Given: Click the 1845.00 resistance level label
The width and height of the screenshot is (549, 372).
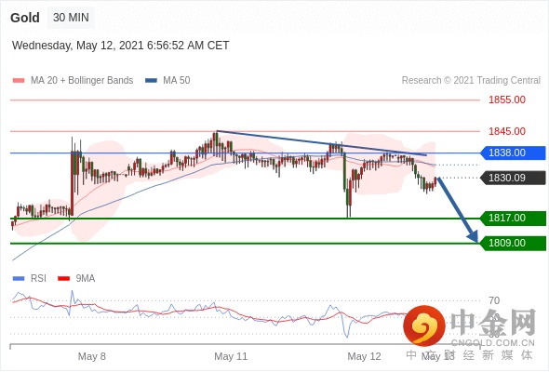Looking at the screenshot, I should (507, 131).
